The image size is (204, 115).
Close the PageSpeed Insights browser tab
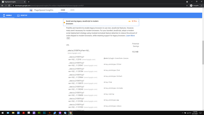[25, 2]
